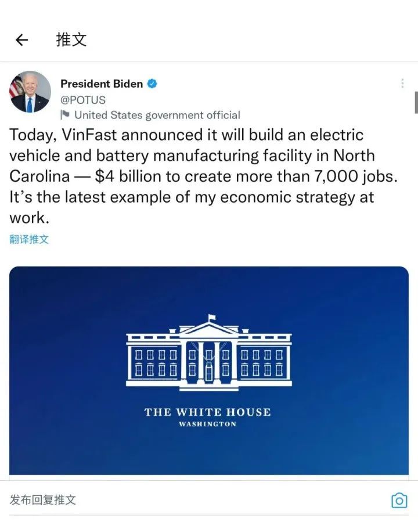Tap the camera icon in reply bar
The width and height of the screenshot is (418, 529).
point(399,501)
